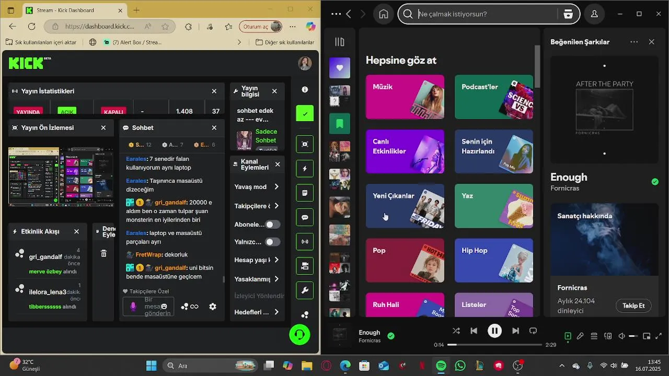The image size is (669, 376).
Task: Open Spotify Home button
Action: pyautogui.click(x=384, y=14)
